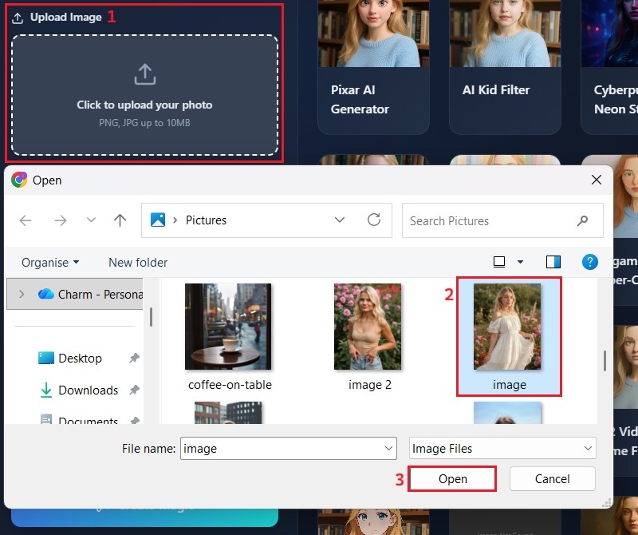This screenshot has height=535, width=638.
Task: Open the Organise menu
Action: [50, 262]
